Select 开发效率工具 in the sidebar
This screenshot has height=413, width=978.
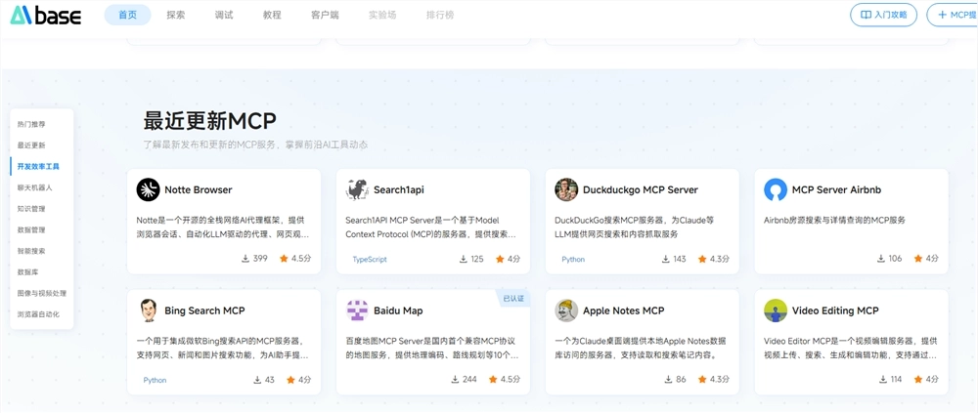pyautogui.click(x=39, y=166)
